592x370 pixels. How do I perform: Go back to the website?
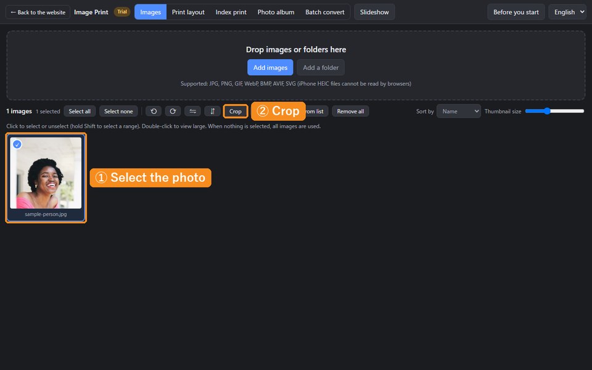38,12
